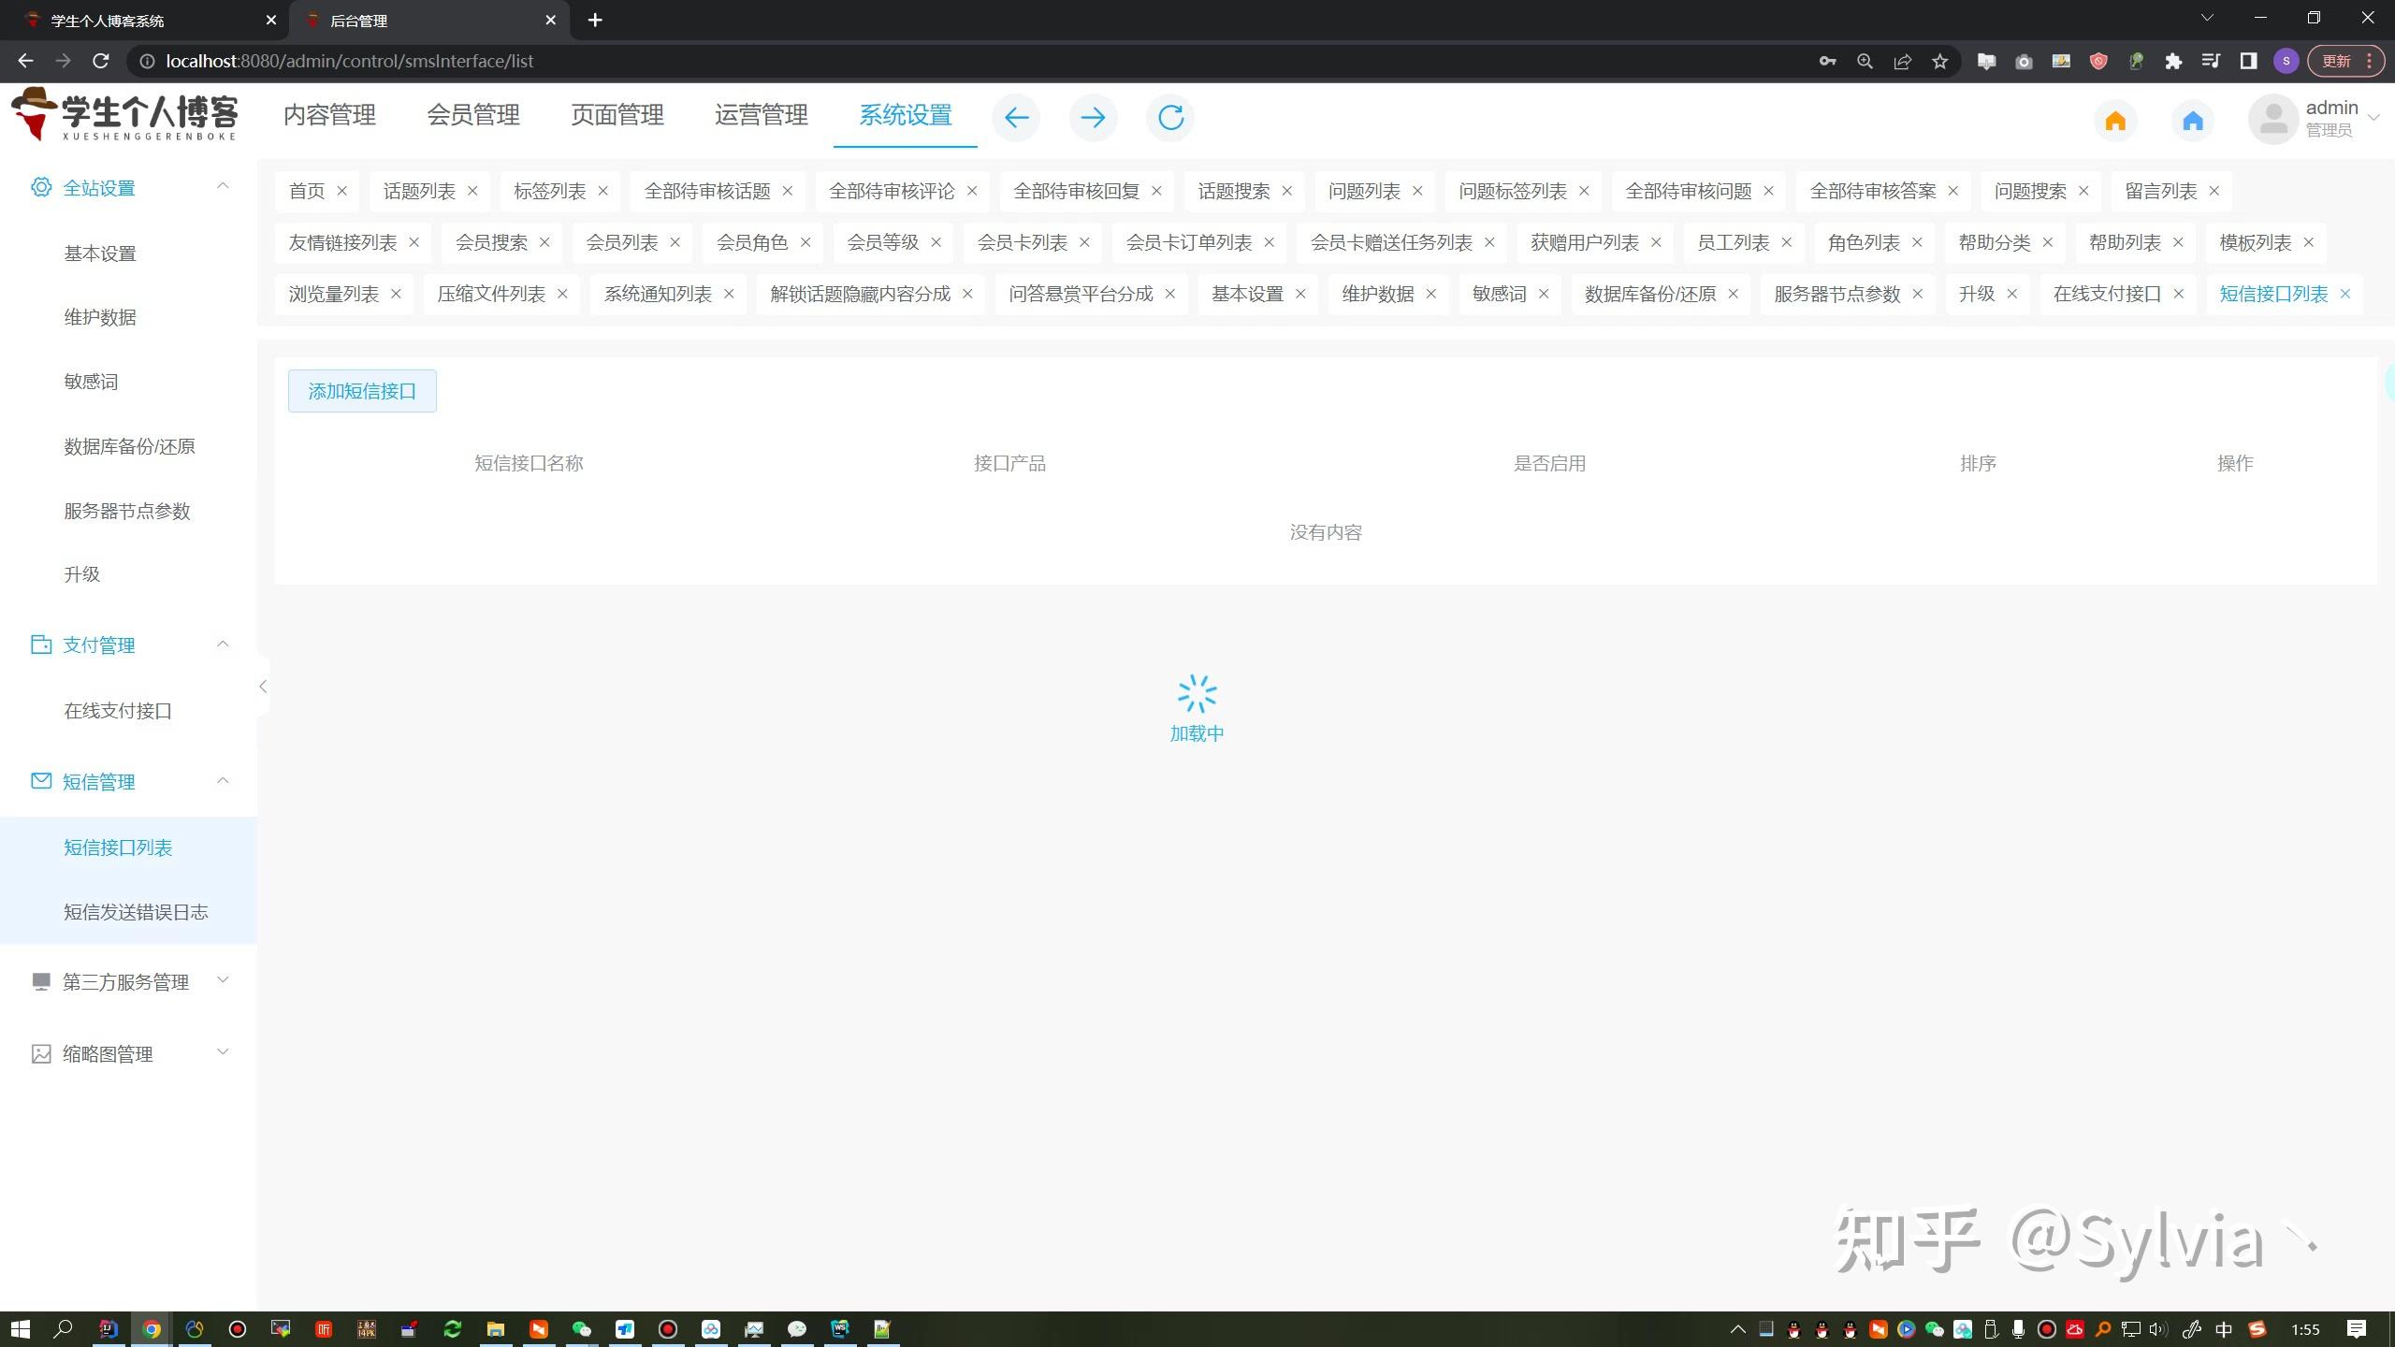
Task: Open 短信发送错误日志 in the sidebar
Action: point(136,912)
